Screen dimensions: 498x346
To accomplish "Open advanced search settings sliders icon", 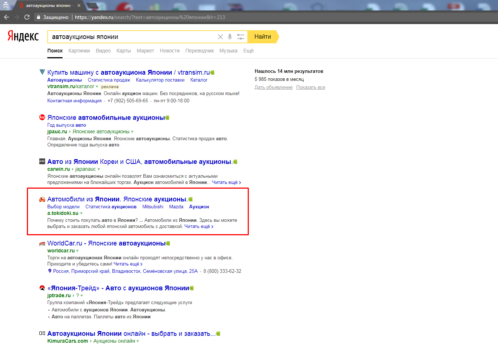I will coord(241,37).
